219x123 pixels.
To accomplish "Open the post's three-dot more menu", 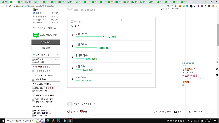I will click(x=181, y=9).
